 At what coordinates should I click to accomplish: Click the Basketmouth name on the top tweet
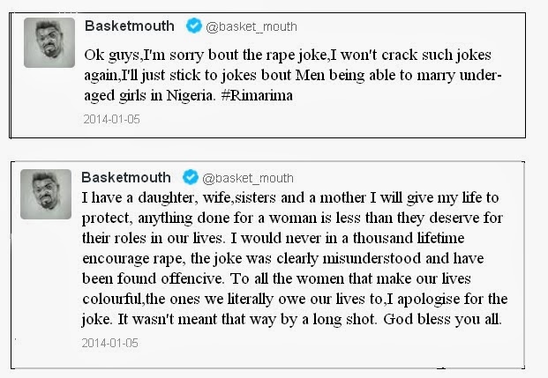[x=128, y=26]
